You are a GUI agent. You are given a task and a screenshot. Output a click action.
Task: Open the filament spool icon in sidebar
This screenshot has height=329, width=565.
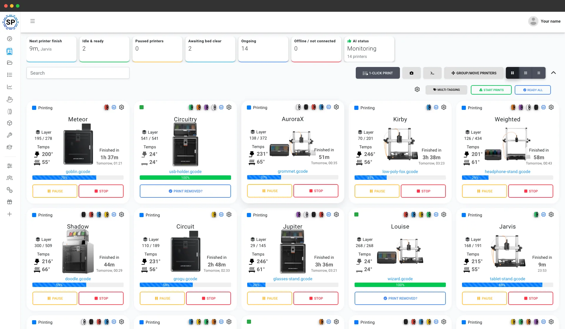[9, 111]
